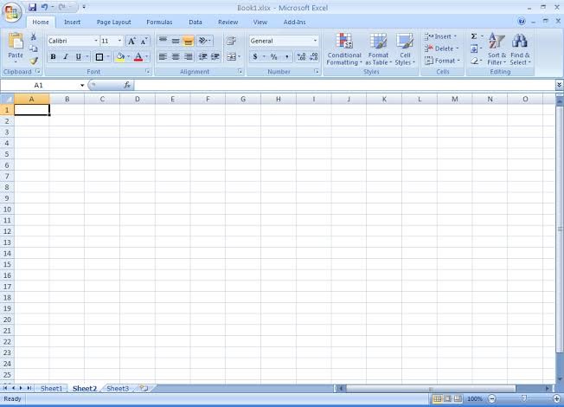Click the AutoSum sigma icon
The height and width of the screenshot is (407, 564).
(474, 36)
